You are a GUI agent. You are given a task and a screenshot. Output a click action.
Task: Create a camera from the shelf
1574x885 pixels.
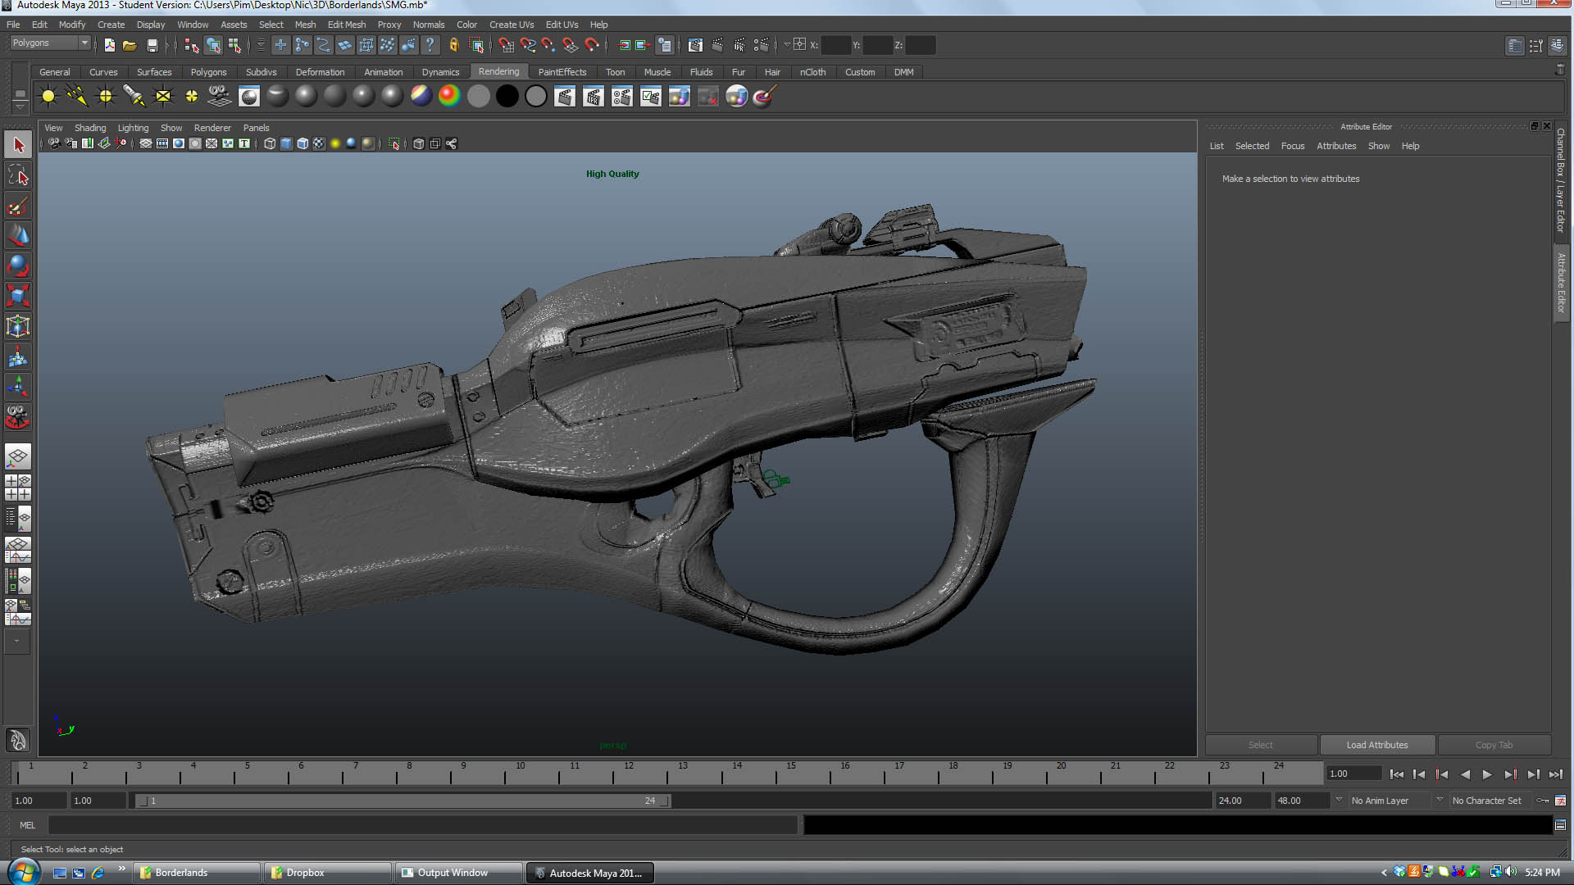220,97
